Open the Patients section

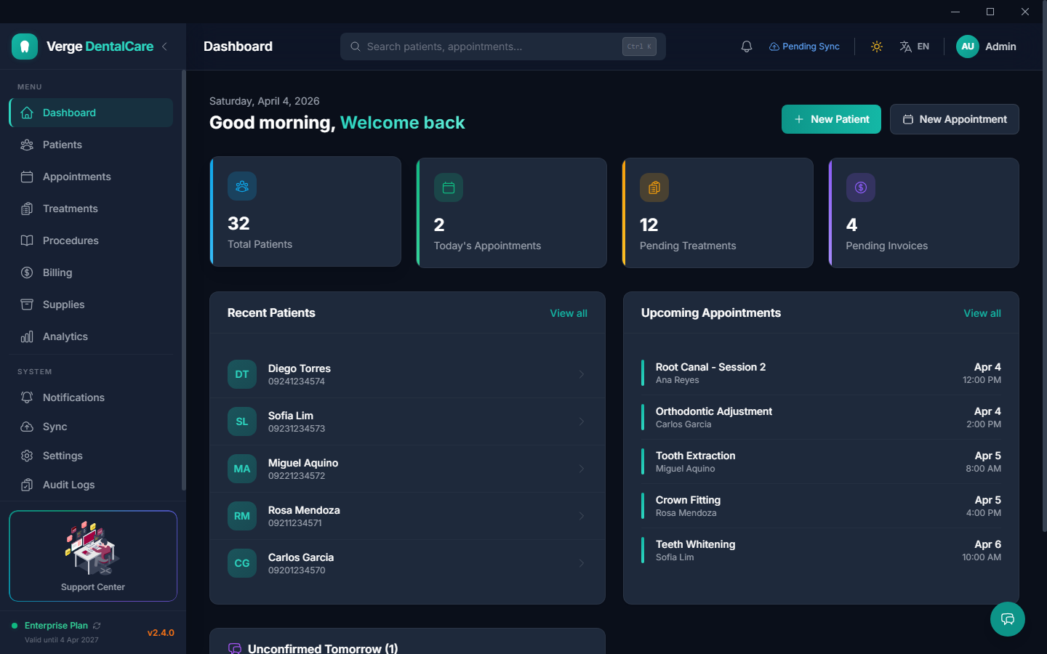tap(91, 145)
